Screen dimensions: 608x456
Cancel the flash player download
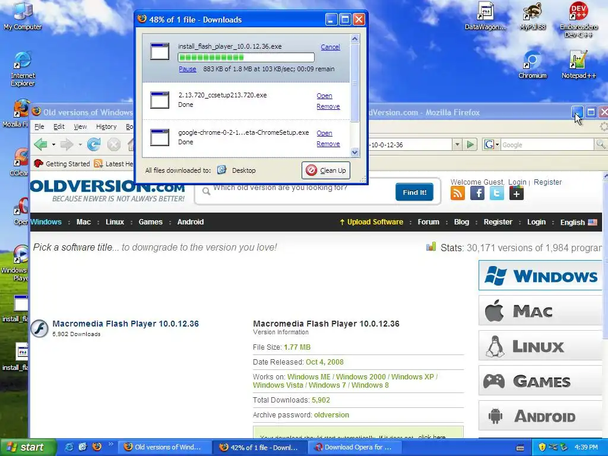point(330,47)
